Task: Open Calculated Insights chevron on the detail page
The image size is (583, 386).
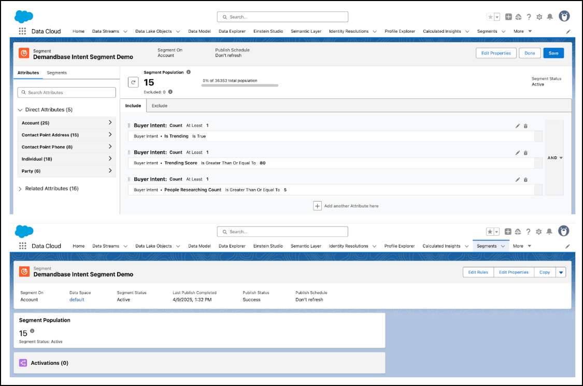Action: (x=466, y=246)
